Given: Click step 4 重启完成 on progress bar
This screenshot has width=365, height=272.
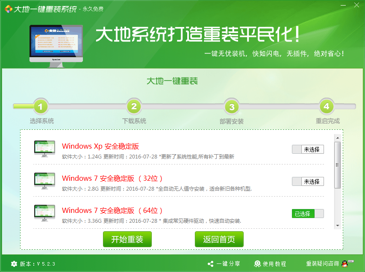Looking at the screenshot, I should tap(327, 107).
